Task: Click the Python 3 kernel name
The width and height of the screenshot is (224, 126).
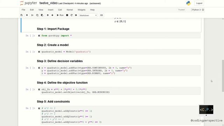Action: [196, 10]
